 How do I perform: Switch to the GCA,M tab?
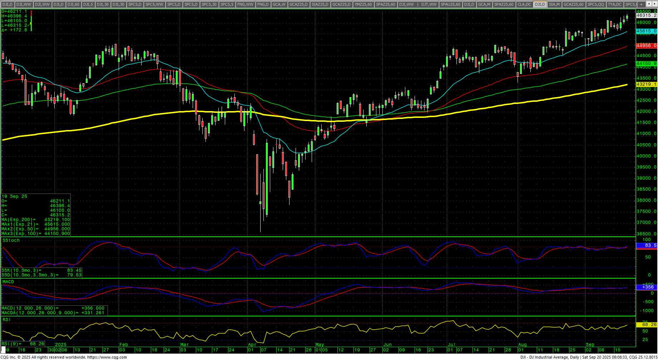coord(484,4)
